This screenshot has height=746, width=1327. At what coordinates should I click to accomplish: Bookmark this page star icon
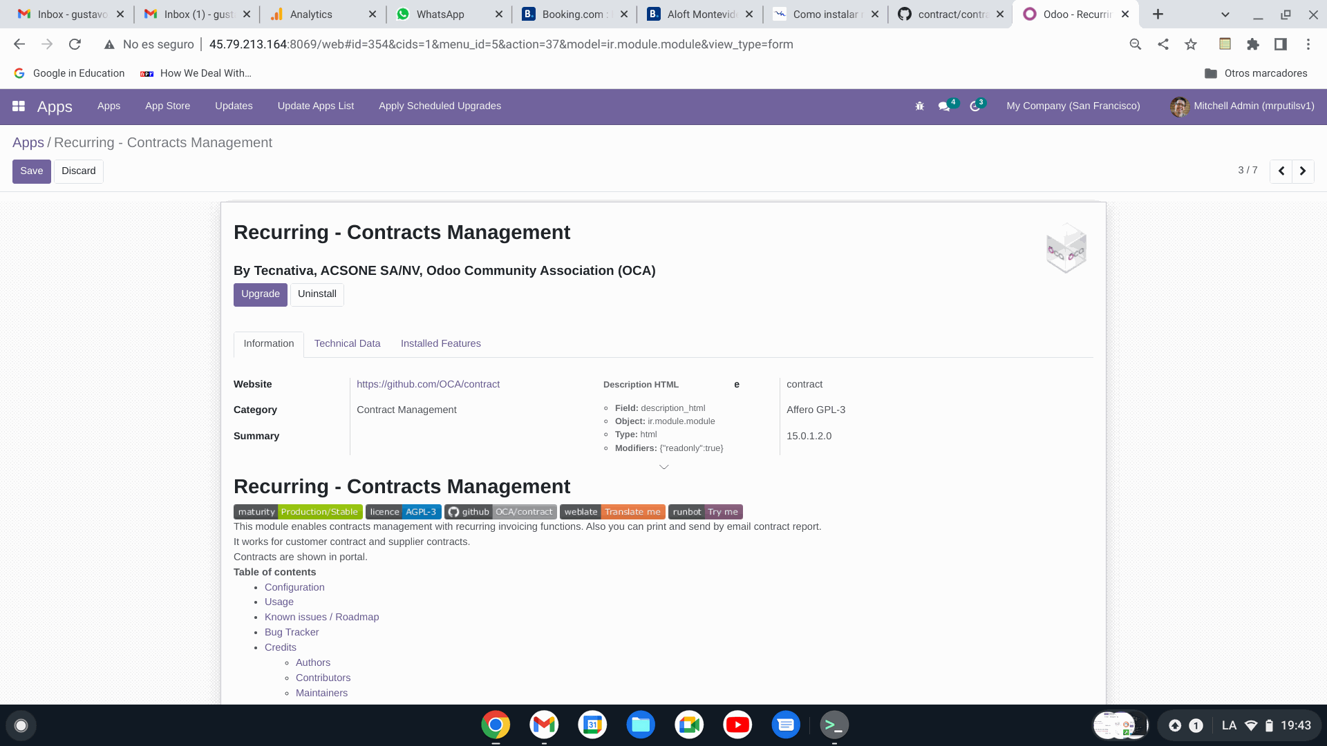1191,44
